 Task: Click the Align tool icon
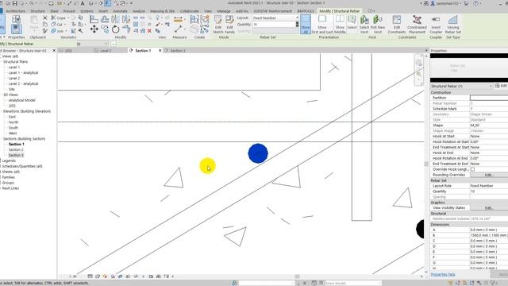94,19
